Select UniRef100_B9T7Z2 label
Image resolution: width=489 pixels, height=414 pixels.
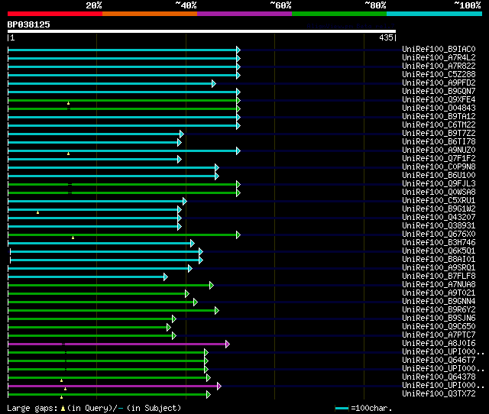439,134
